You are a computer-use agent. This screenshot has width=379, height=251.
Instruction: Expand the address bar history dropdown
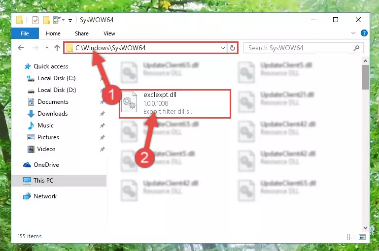click(223, 48)
